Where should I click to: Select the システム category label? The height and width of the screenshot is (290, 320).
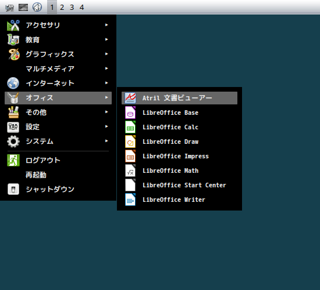[40, 142]
